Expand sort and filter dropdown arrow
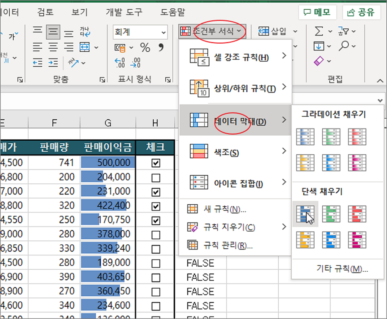 pos(354,31)
